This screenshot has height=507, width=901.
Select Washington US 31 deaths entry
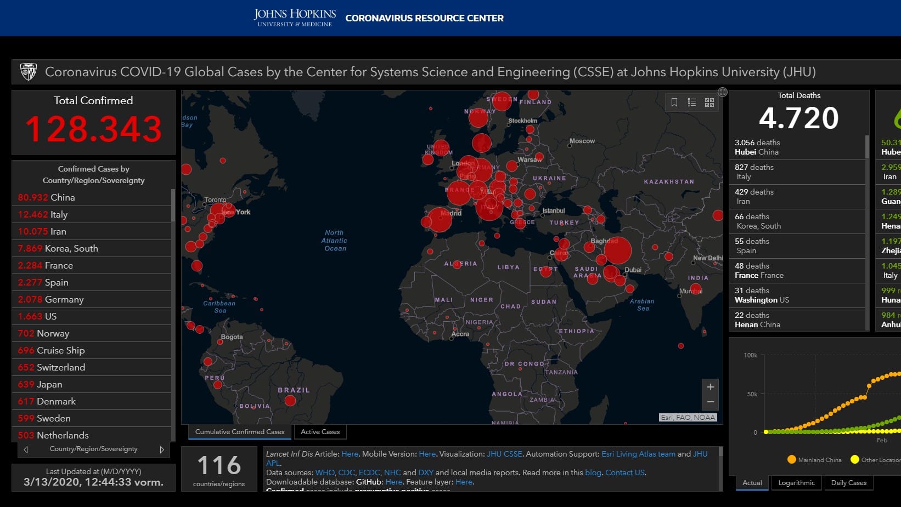pos(797,295)
